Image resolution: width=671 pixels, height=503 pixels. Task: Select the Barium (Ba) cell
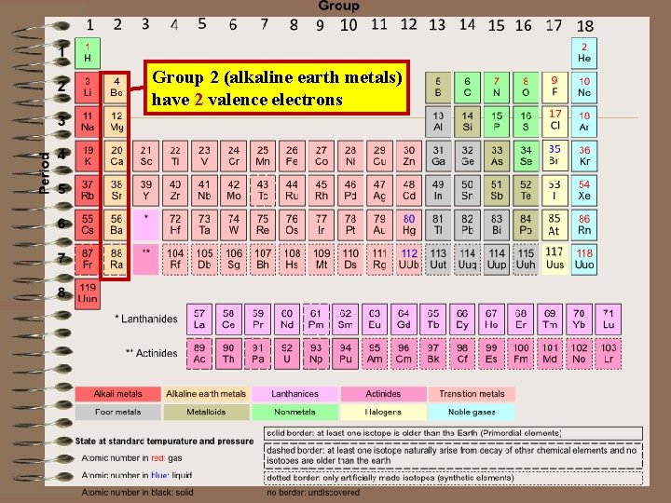[x=116, y=224]
